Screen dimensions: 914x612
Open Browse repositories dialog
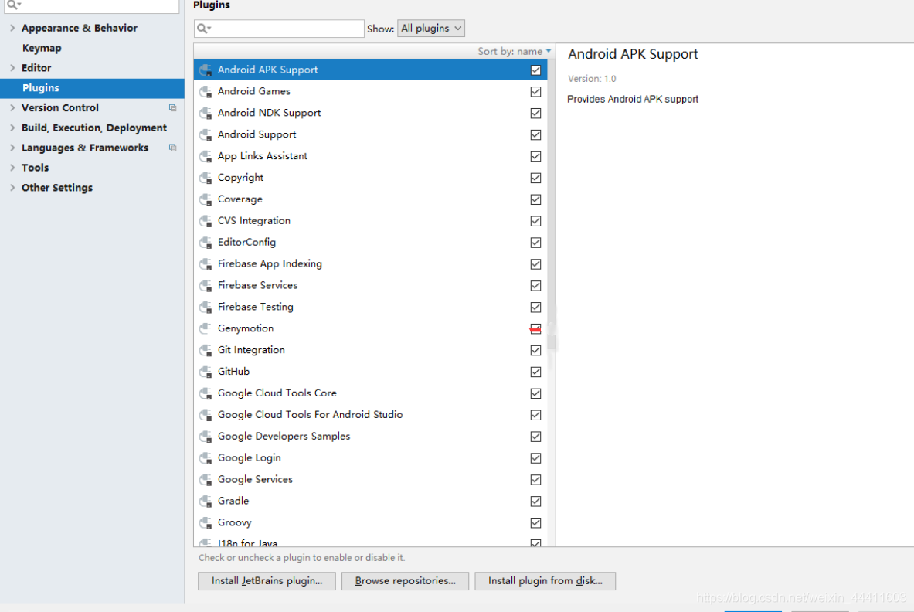coord(405,581)
